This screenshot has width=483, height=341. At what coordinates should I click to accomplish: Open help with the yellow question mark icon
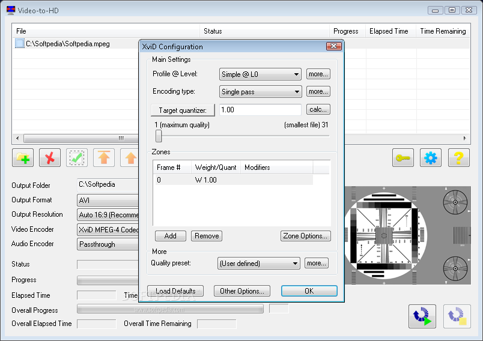tap(458, 157)
